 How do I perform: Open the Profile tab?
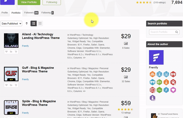pos(5,12)
